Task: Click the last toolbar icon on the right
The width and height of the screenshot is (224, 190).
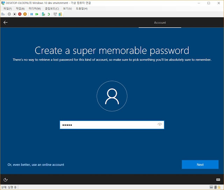Action: click(x=60, y=14)
